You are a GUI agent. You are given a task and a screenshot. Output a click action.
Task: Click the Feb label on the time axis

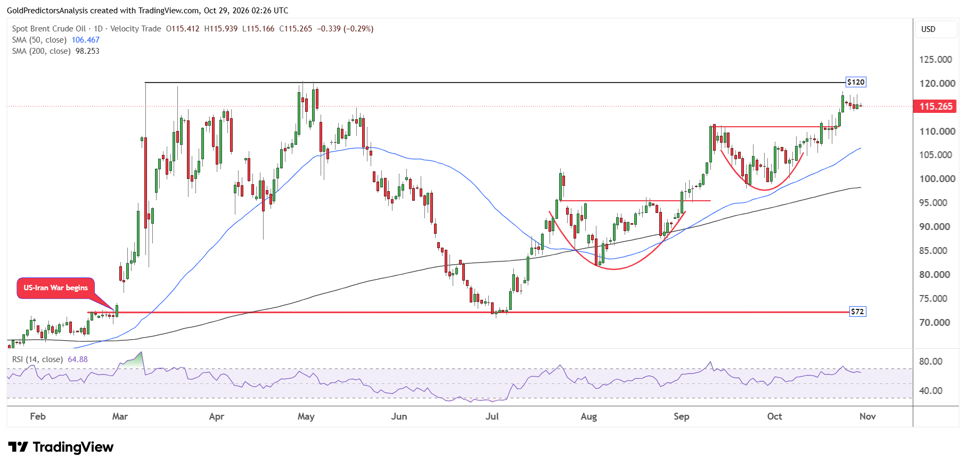pos(38,416)
